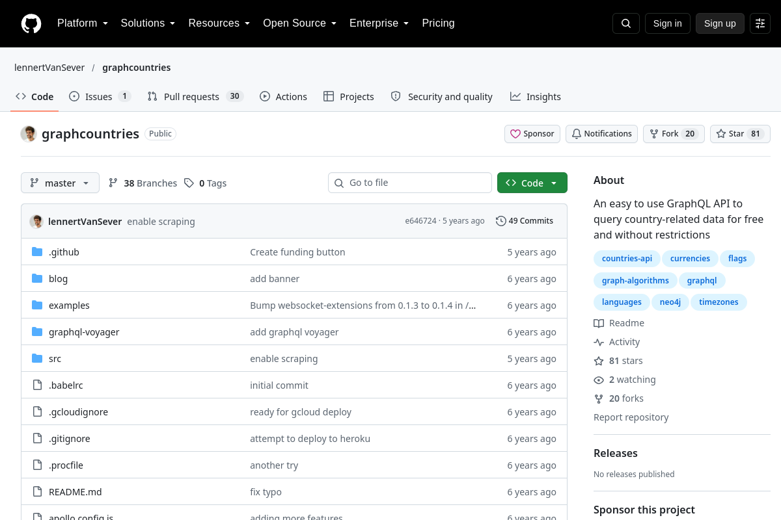Viewport: 781px width, 520px height.
Task: Open the Pricing link
Action: [438, 23]
